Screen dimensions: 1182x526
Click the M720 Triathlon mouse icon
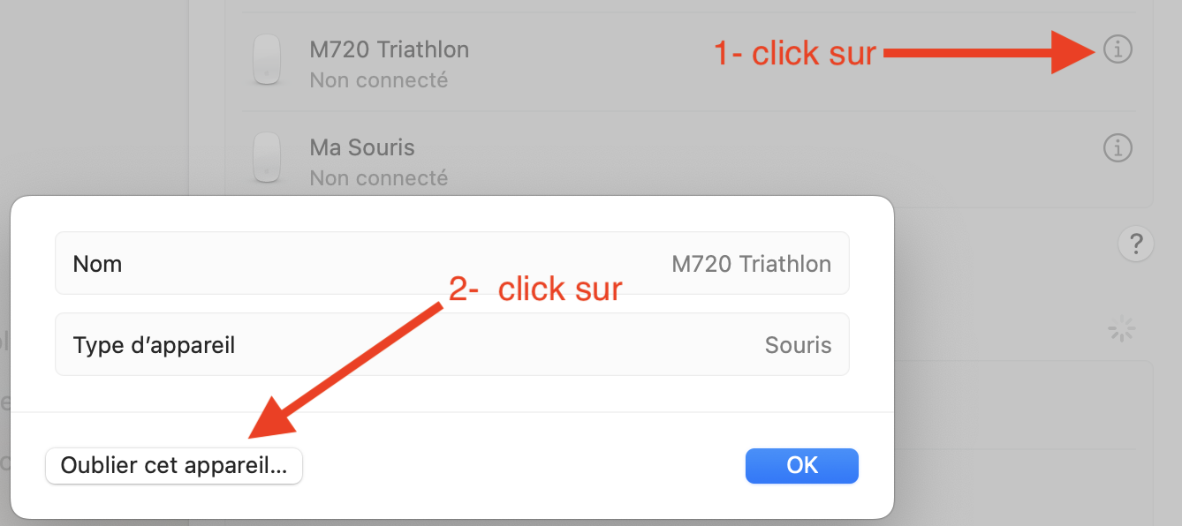[x=267, y=60]
